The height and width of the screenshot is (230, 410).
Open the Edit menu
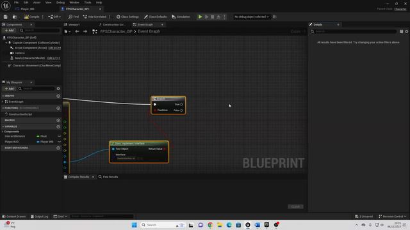(x=26, y=3)
